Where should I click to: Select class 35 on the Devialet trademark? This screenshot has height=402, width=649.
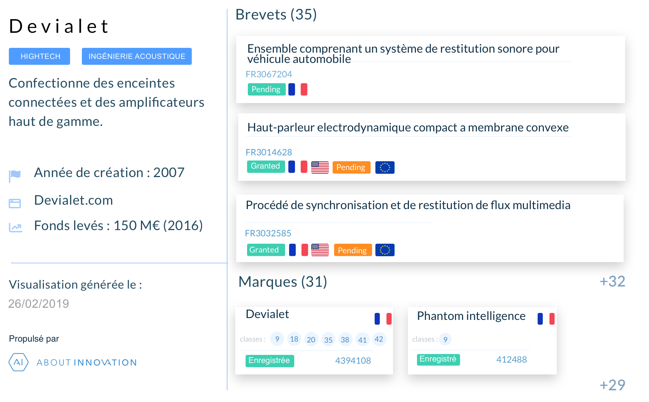328,340
